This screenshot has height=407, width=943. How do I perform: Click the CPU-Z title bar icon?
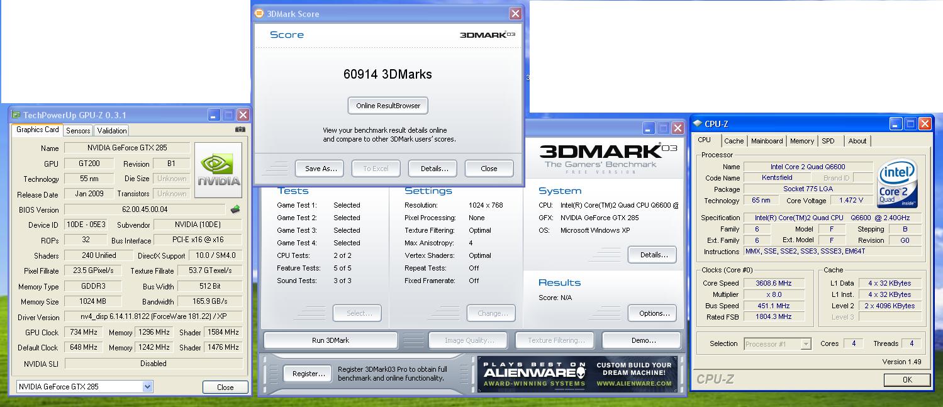pos(698,124)
